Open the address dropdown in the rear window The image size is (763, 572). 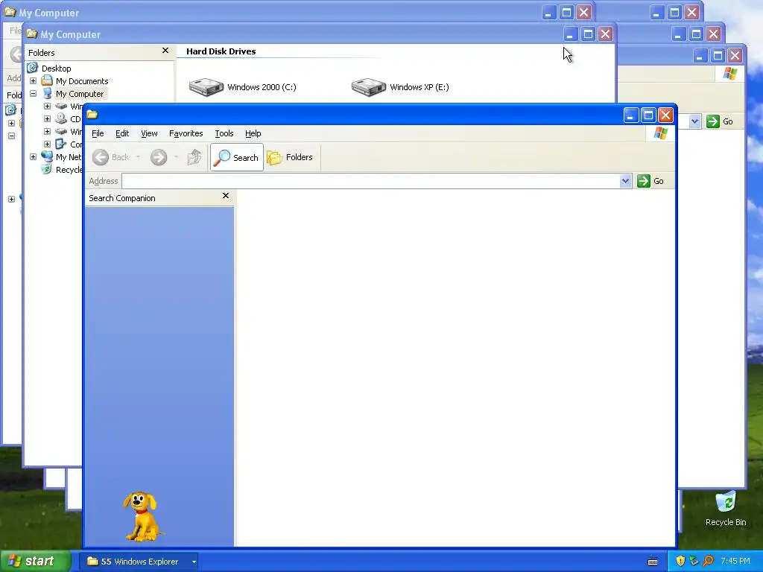coord(695,121)
